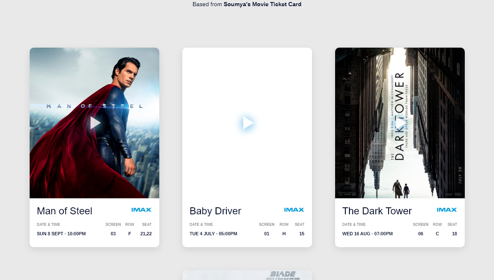Image resolution: width=494 pixels, height=280 pixels.
Task: Click the date WED 16 AUG - 07:00PM
Action: click(x=368, y=234)
